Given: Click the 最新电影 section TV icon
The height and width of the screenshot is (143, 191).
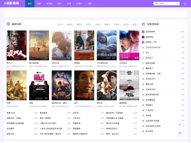Looking at the screenshot, I should (x=8, y=24).
